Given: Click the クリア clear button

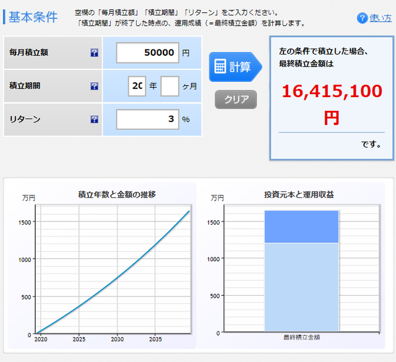Looking at the screenshot, I should tap(236, 100).
